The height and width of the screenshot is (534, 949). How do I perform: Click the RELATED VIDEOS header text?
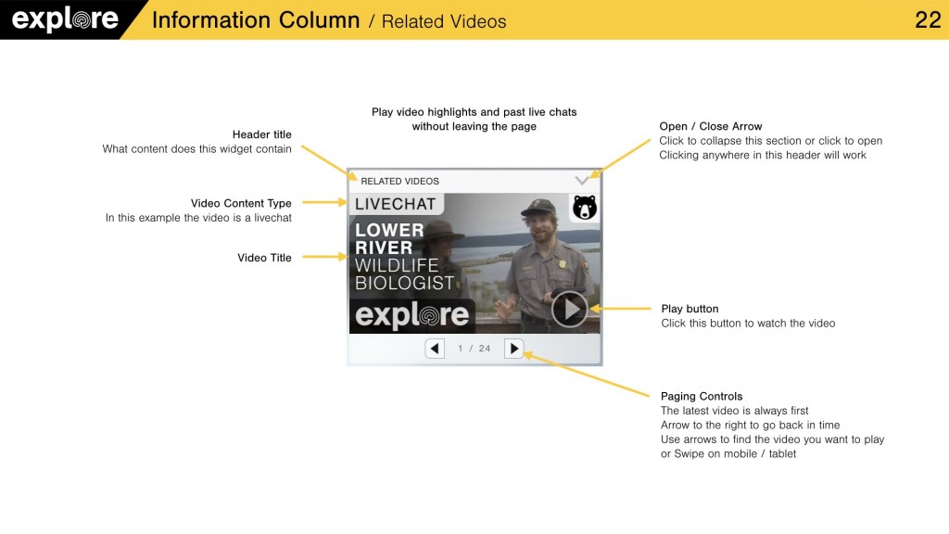pyautogui.click(x=399, y=181)
